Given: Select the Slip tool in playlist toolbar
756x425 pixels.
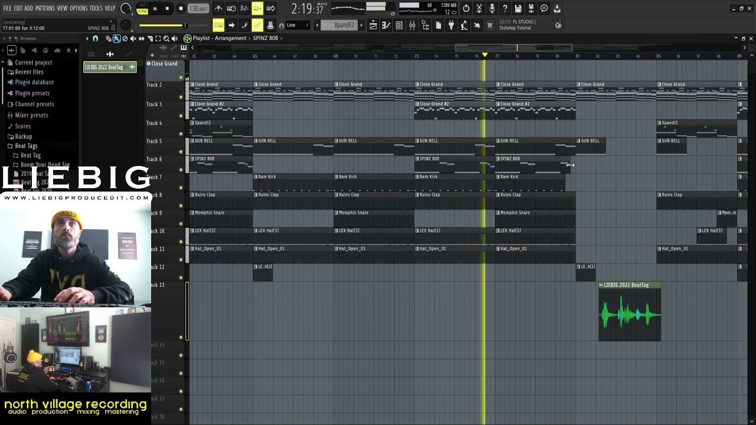Looking at the screenshot, I should tap(141, 38).
